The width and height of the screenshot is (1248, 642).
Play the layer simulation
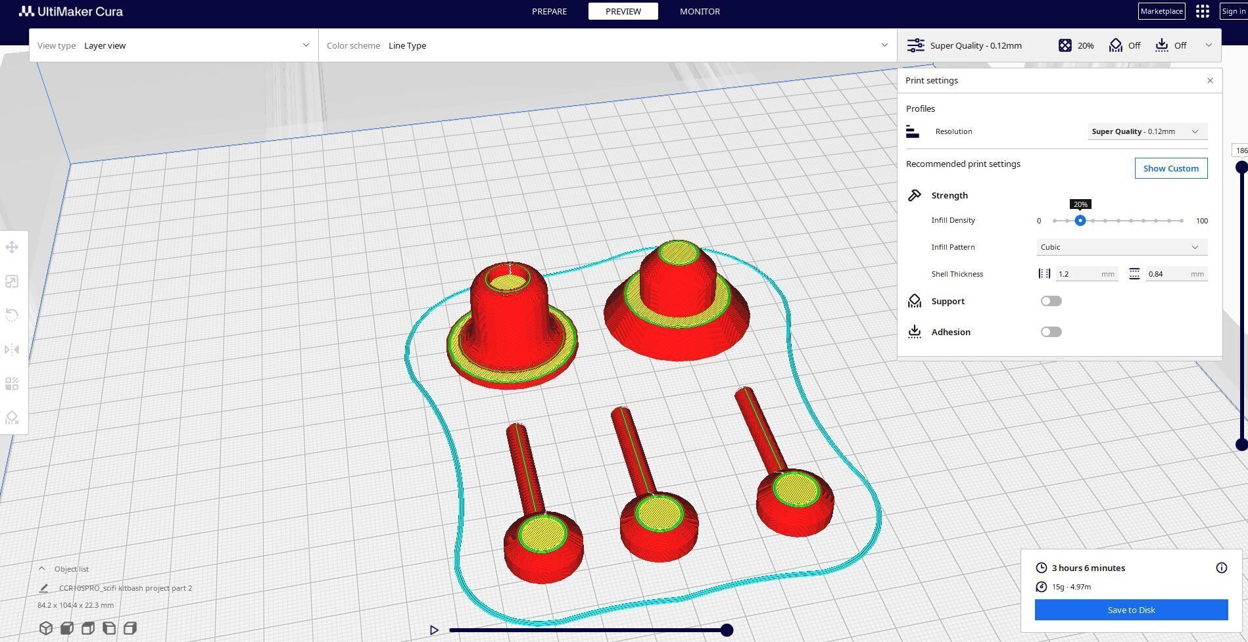[434, 630]
